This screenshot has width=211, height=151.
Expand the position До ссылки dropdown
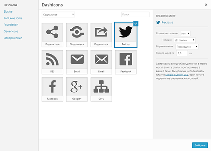(185, 40)
